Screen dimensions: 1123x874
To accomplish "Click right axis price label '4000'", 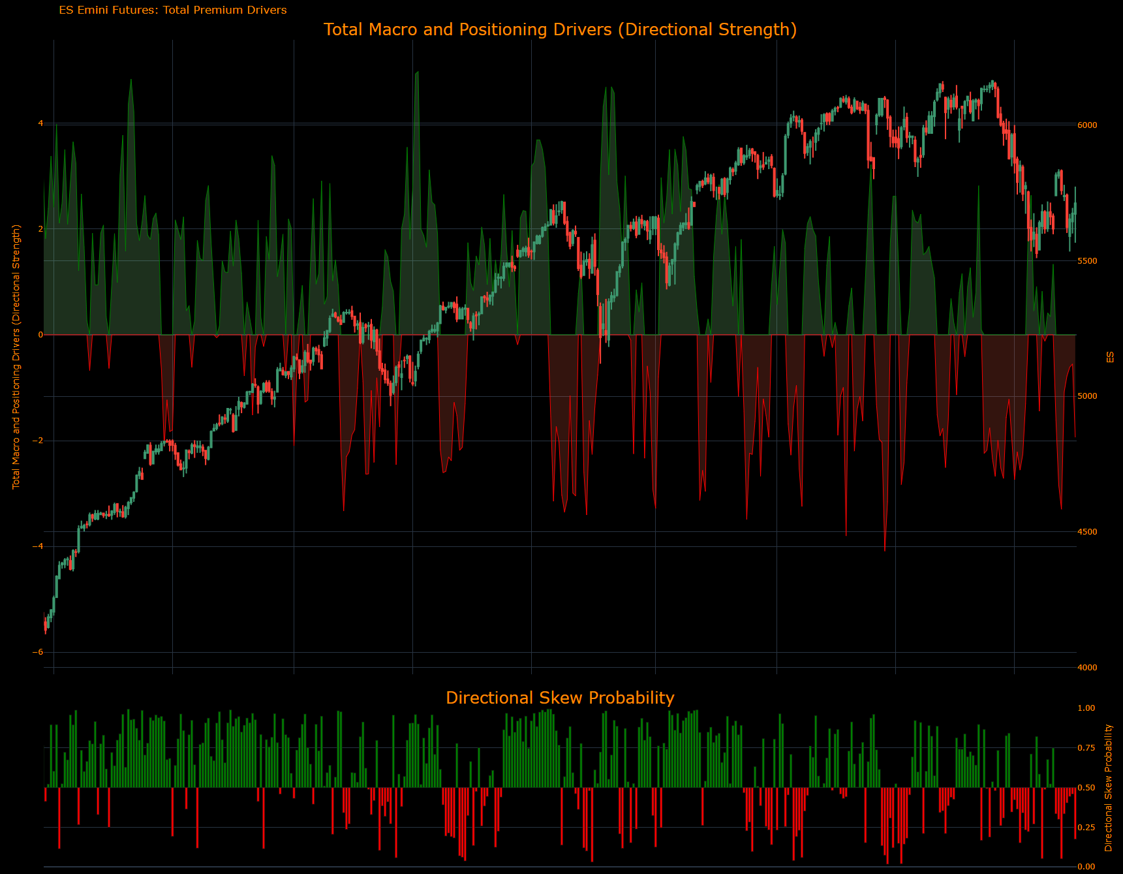I will (x=1087, y=668).
